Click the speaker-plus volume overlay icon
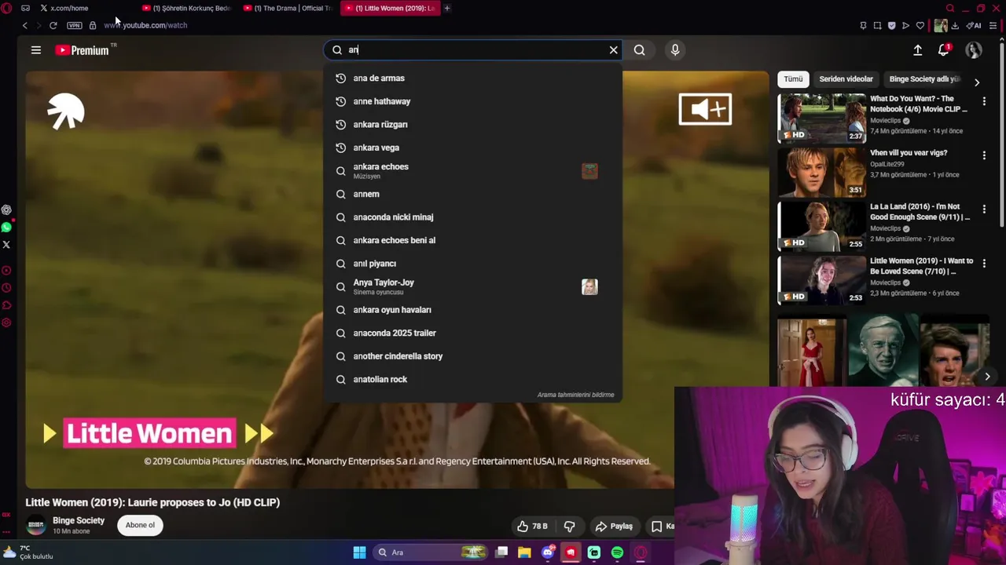 pos(705,109)
